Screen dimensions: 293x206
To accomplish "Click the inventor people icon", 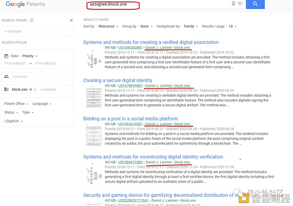I will (x=6, y=76).
